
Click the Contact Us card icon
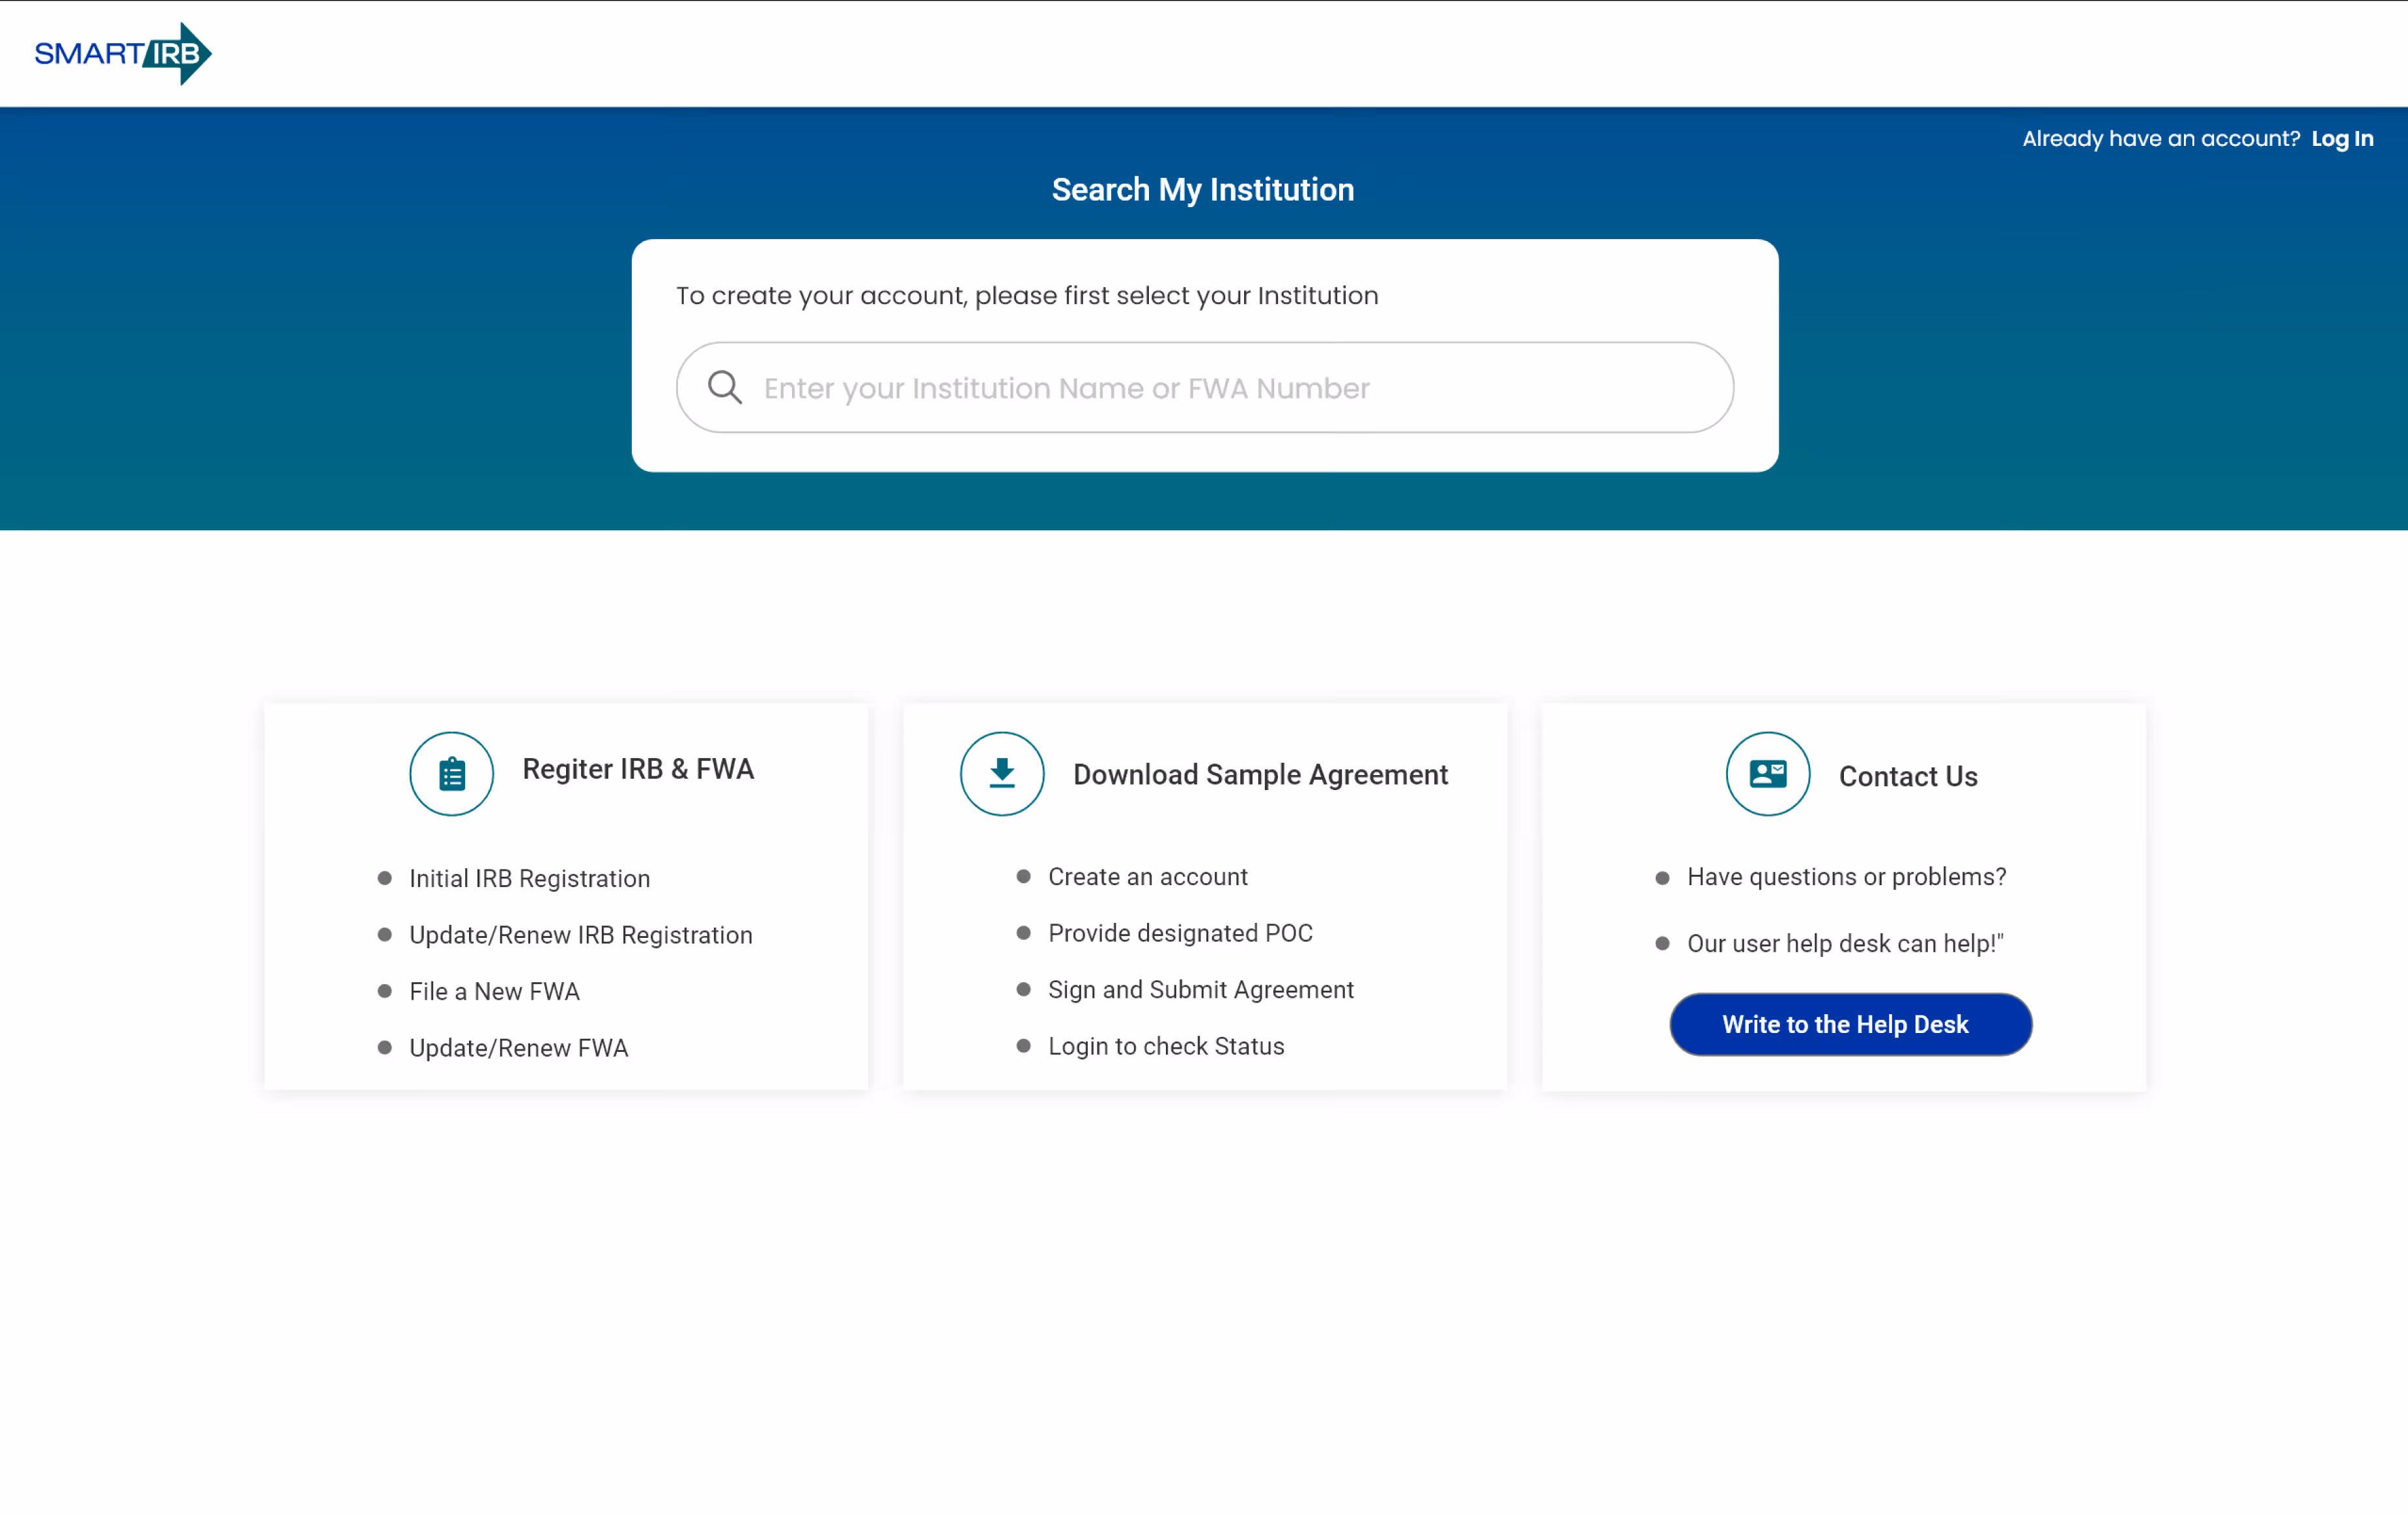(x=1767, y=774)
